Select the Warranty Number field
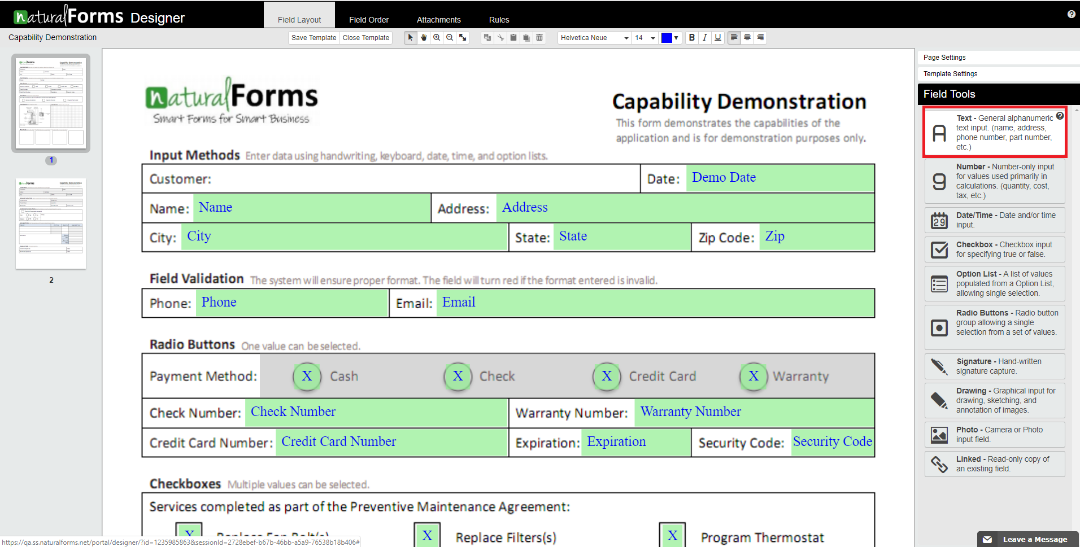The width and height of the screenshot is (1080, 547). click(754, 412)
